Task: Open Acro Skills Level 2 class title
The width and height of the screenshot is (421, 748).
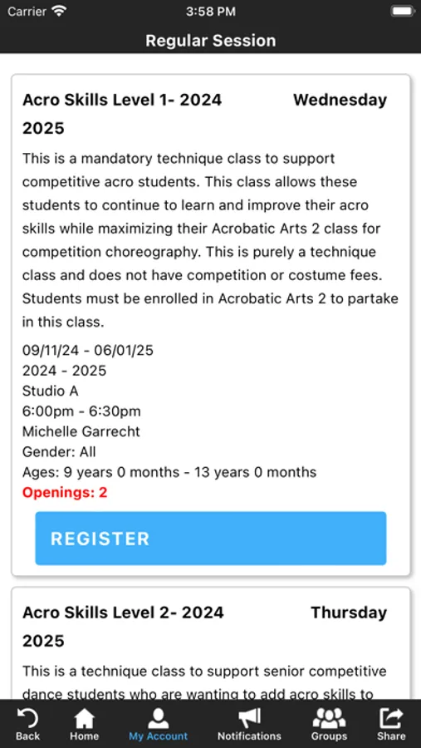Action: [123, 627]
